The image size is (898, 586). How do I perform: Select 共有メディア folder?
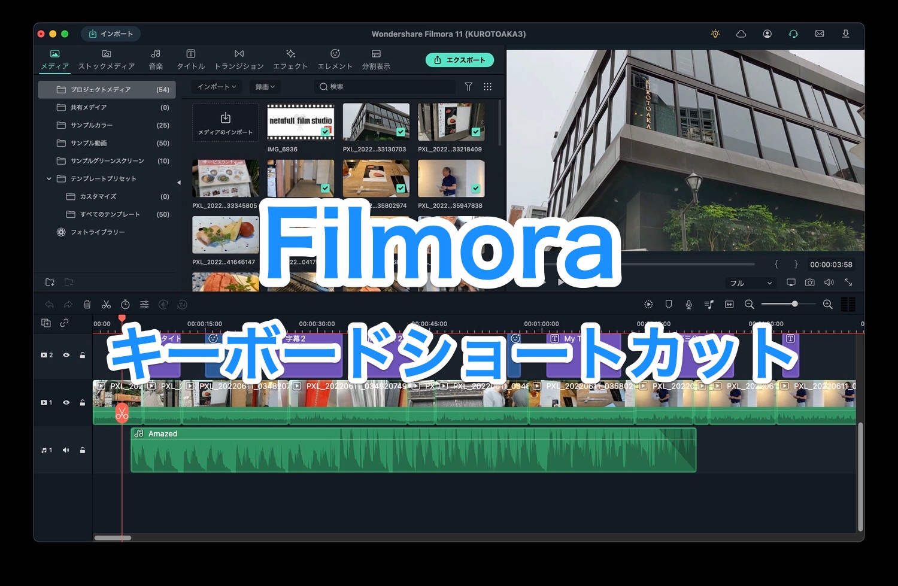point(107,108)
